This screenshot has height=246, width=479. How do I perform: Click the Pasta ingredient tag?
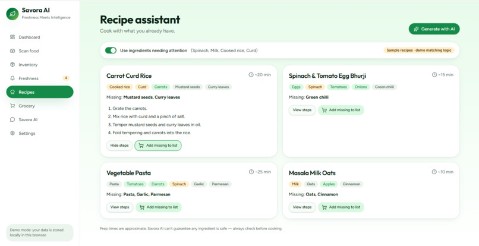coord(114,184)
